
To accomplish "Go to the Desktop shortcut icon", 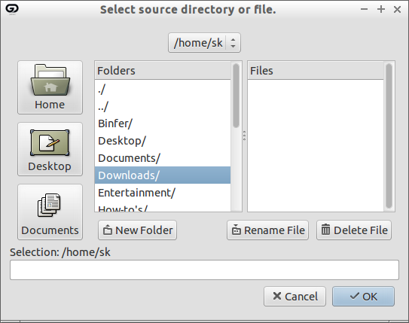I will point(50,142).
